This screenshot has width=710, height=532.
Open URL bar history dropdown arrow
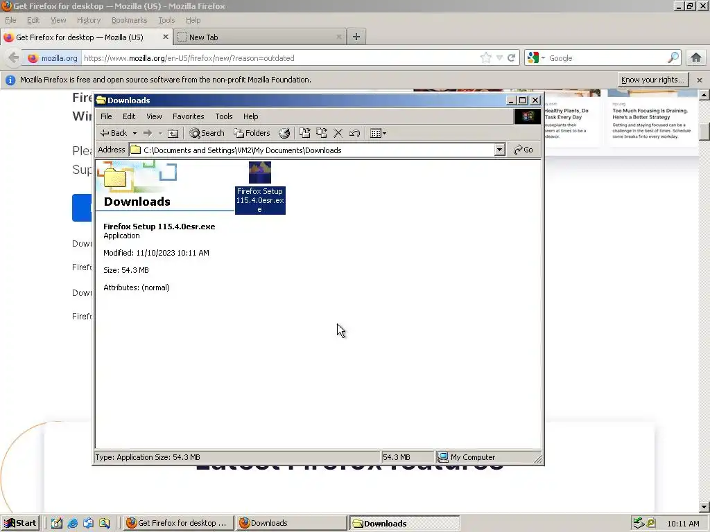pyautogui.click(x=499, y=58)
